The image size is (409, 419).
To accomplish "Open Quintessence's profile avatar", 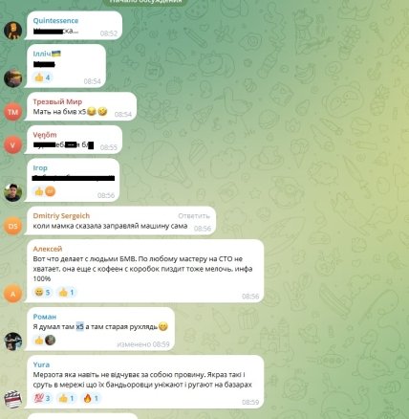I will pos(12,31).
